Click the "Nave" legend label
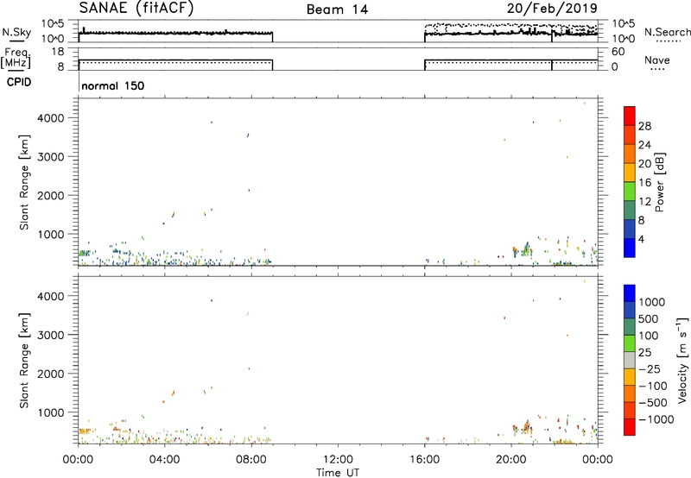Screen dimensions: 691x478 point(657,60)
